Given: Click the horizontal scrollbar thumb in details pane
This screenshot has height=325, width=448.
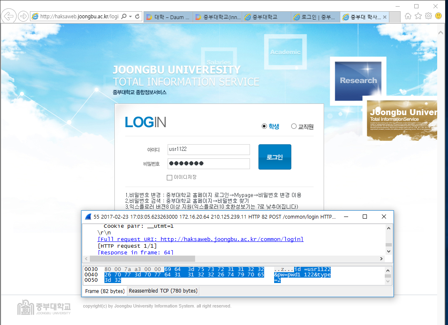Looking at the screenshot, I should pos(142,259).
